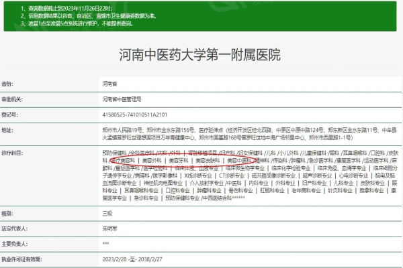Image resolution: width=403 pixels, height=268 pixels.
Task: Click the 审批机关 field label
Action: [x=12, y=99]
